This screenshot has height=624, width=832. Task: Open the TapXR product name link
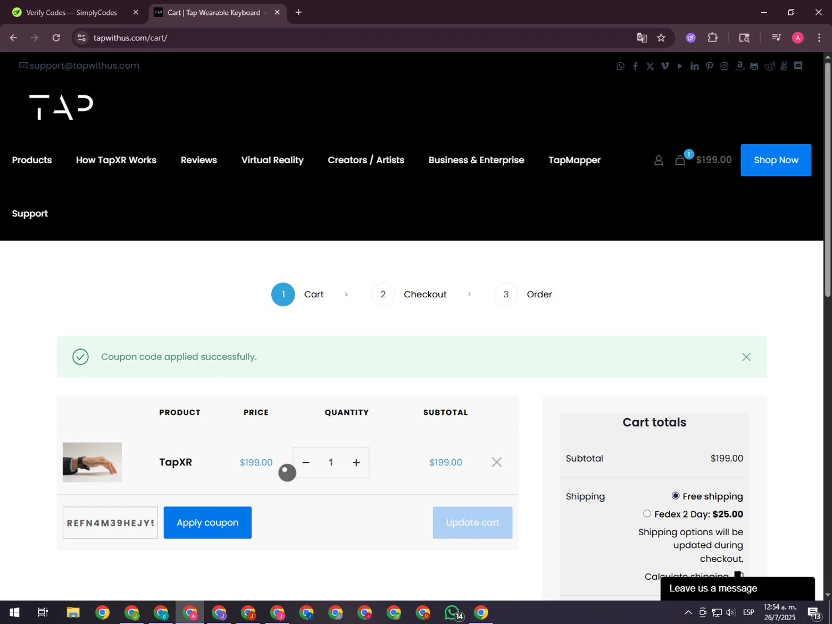coord(175,462)
